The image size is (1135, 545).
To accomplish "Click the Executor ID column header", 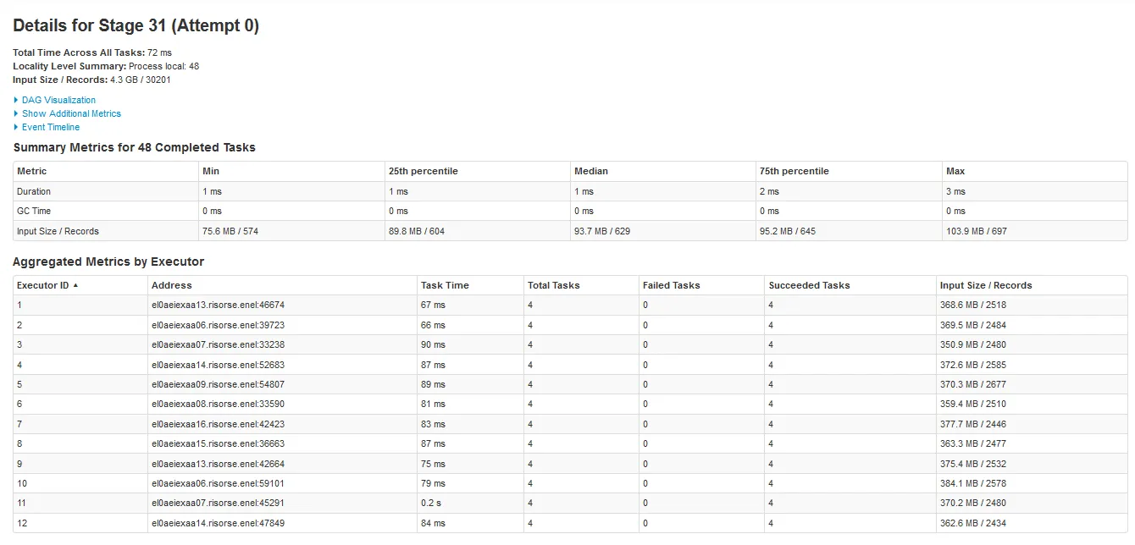I will pos(43,285).
